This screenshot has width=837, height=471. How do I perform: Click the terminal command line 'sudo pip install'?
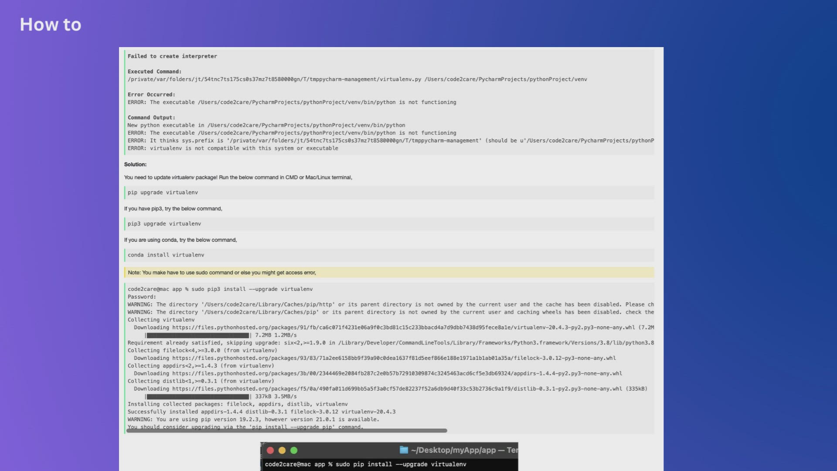coord(365,464)
